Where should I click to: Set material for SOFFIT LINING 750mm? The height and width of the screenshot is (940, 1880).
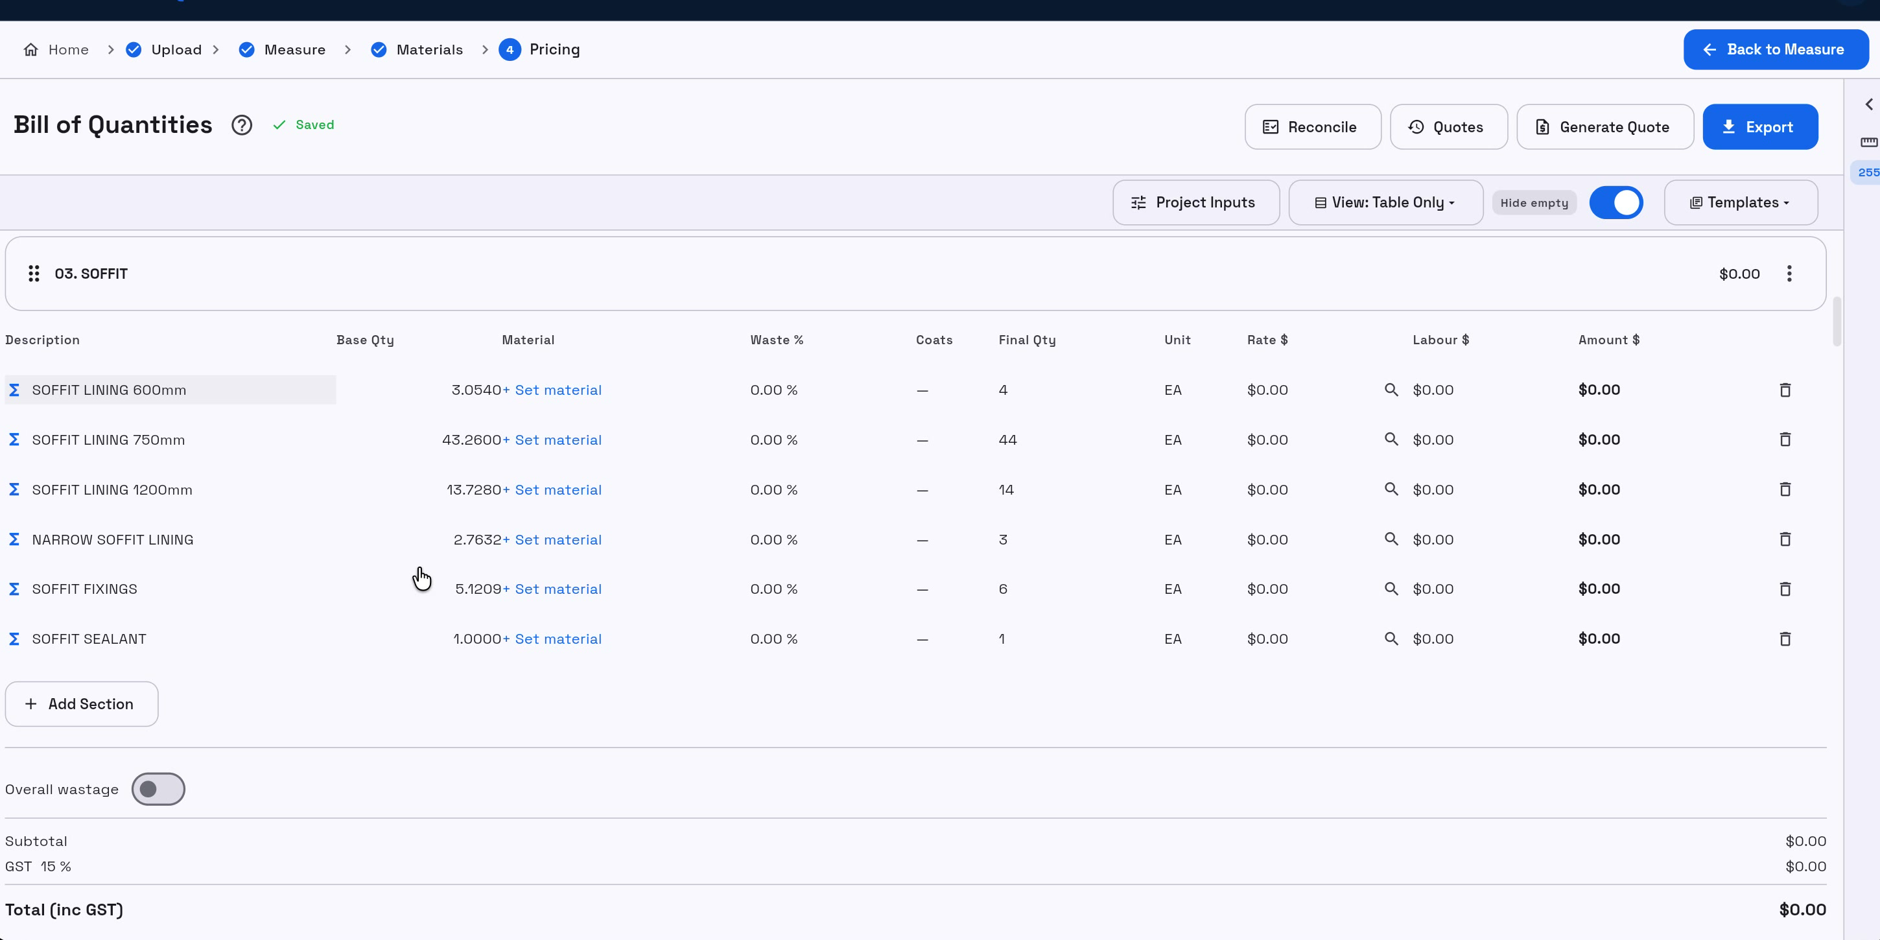coord(552,440)
